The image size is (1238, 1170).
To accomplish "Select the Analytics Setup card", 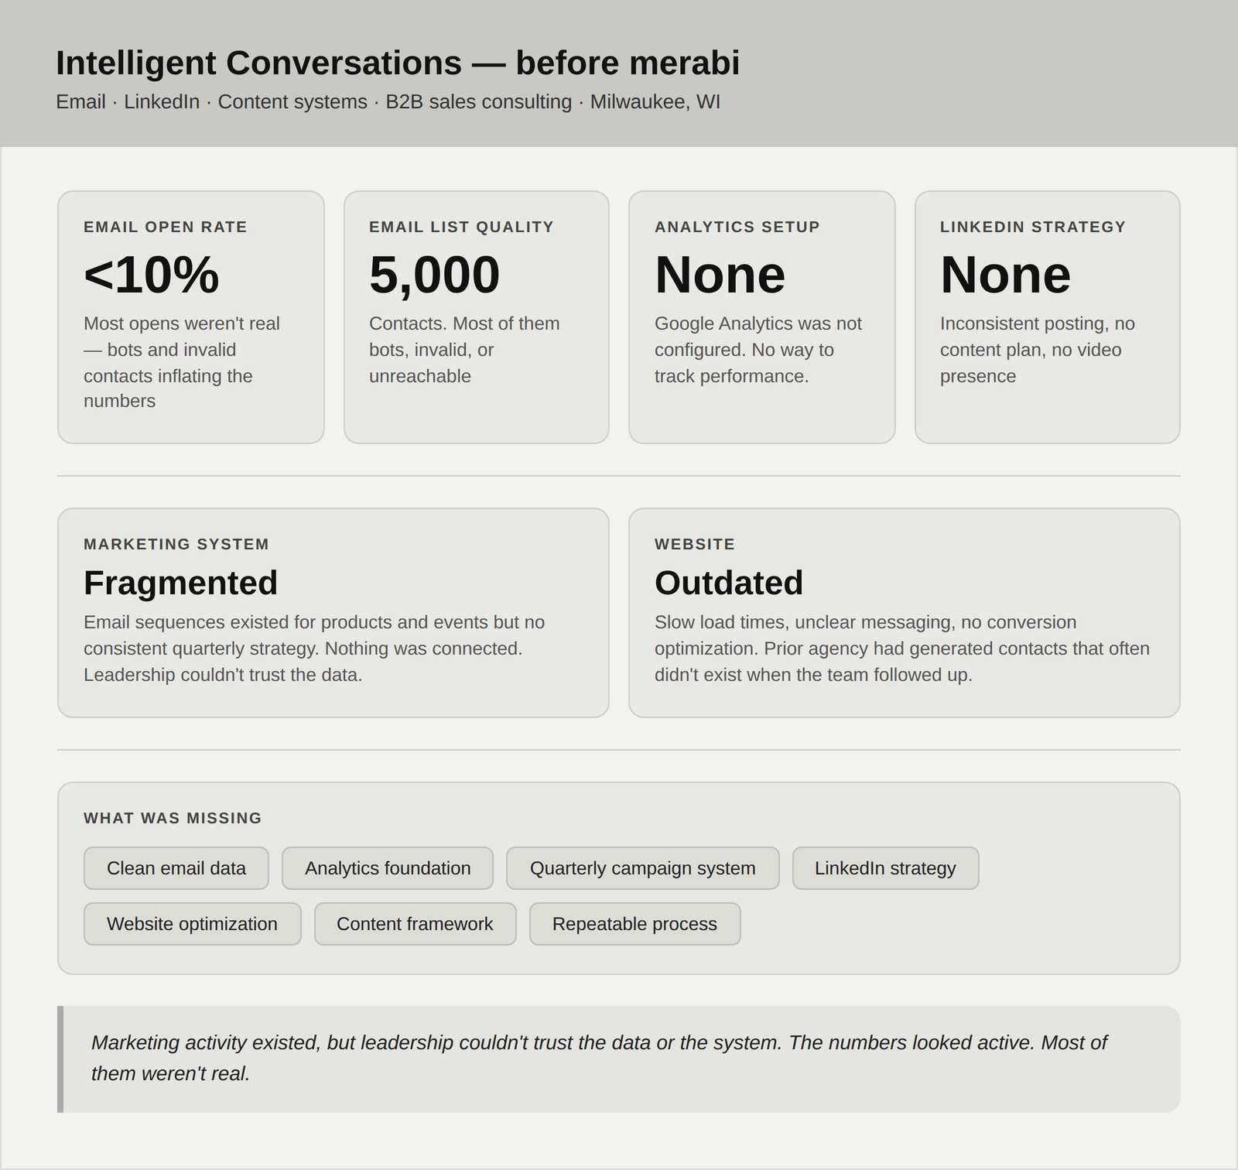I will tap(762, 317).
